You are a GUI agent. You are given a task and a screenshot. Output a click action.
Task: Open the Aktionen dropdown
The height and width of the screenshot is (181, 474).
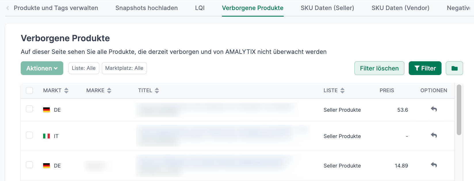(x=42, y=68)
